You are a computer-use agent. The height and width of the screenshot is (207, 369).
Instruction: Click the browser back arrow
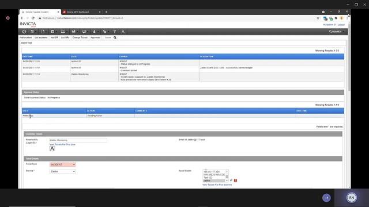point(22,18)
